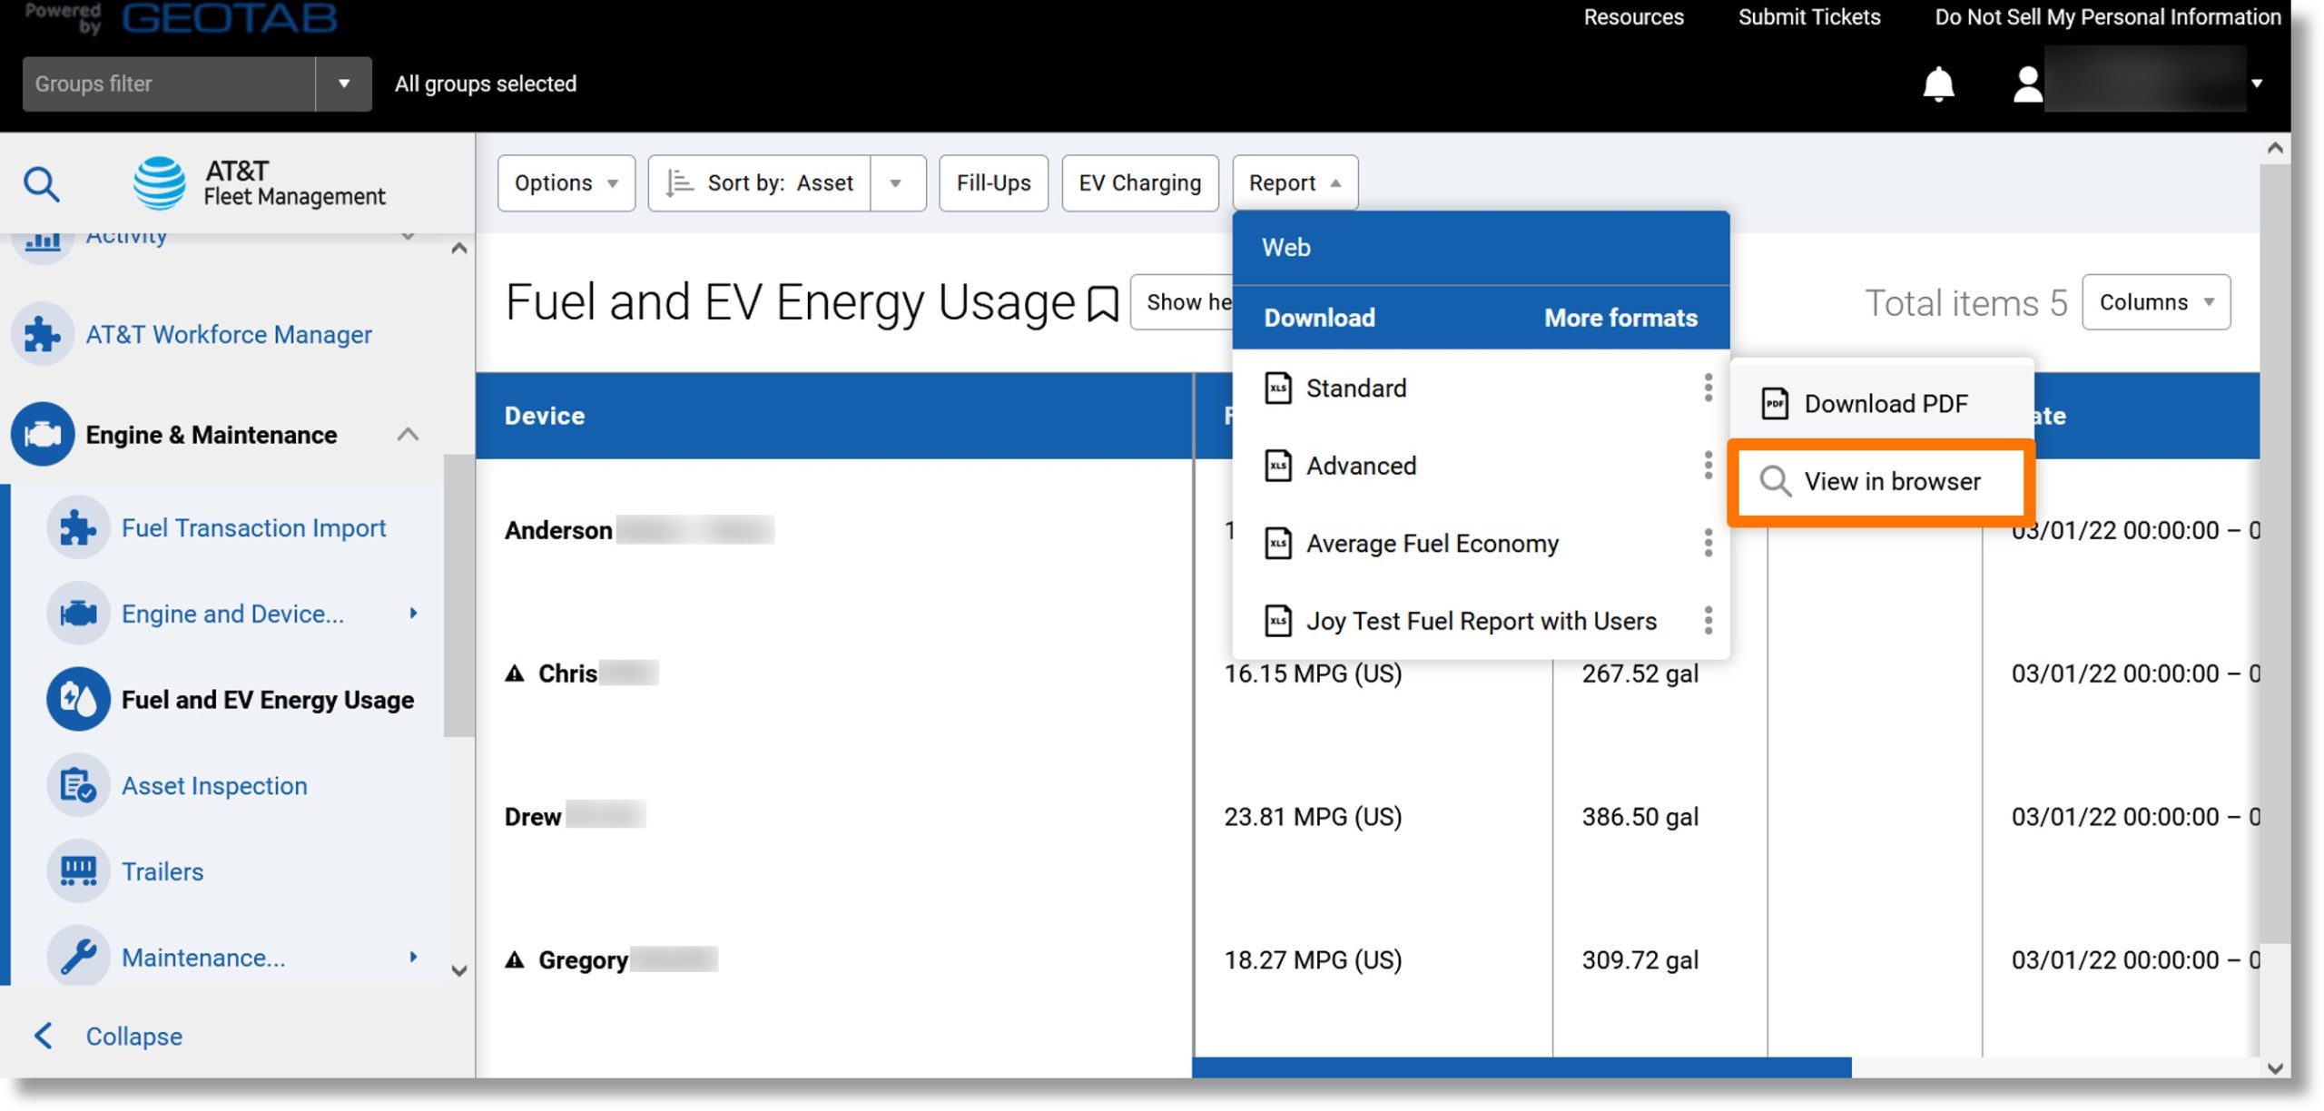
Task: Open the Groups filter dropdown arrow
Action: coord(344,84)
